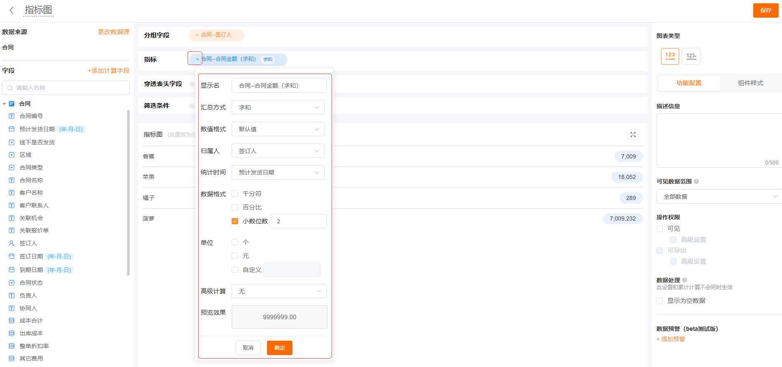The image size is (782, 367).
Task: Uncheck the 小数位数 checkbox
Action: 235,221
